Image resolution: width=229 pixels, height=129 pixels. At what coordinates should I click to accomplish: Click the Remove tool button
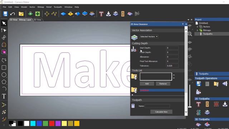[x=163, y=83]
